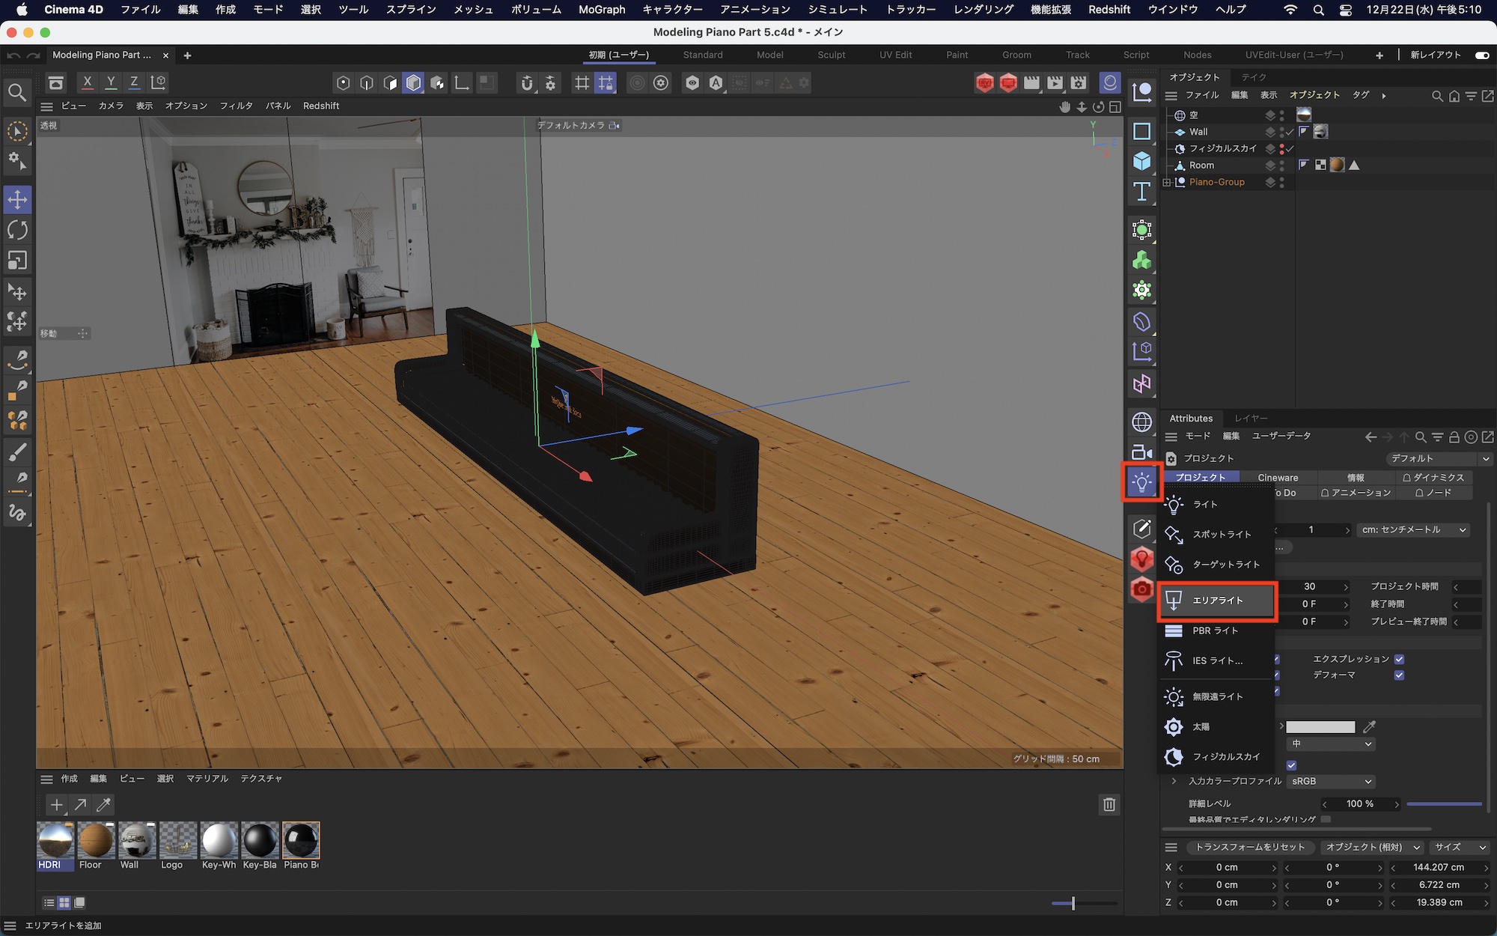Open the Cineware attribute tab
Viewport: 1497px width, 936px height.
(1278, 477)
